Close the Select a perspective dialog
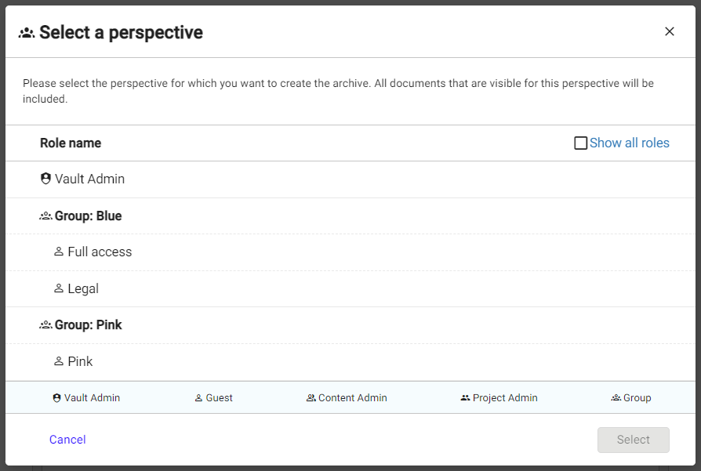Image resolution: width=701 pixels, height=471 pixels. pos(670,31)
